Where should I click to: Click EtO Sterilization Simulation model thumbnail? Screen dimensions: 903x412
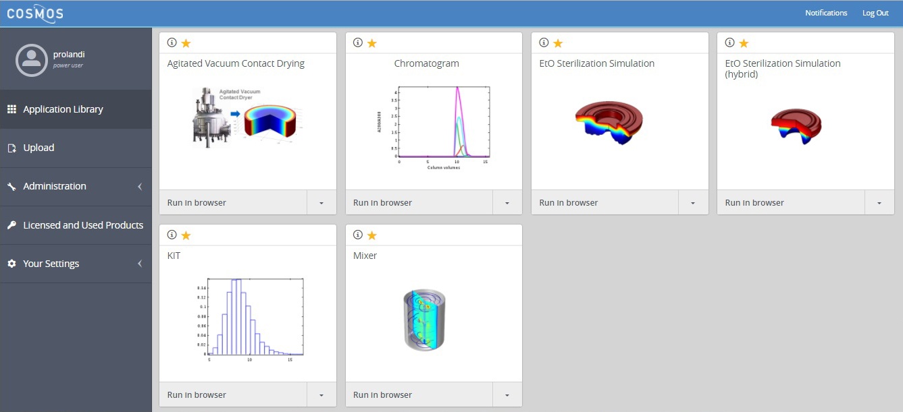point(609,122)
